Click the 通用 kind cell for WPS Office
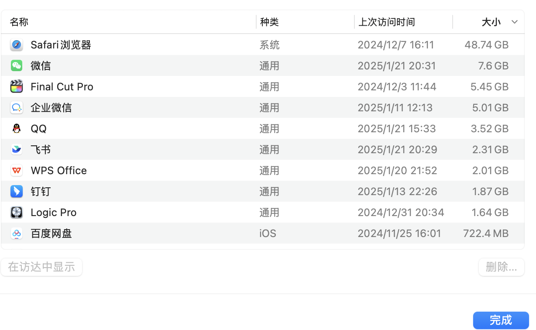This screenshot has width=536, height=330. [269, 171]
